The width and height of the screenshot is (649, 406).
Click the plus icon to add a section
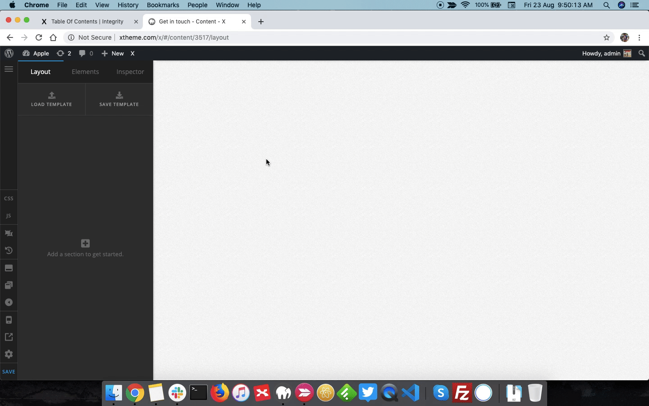[85, 243]
